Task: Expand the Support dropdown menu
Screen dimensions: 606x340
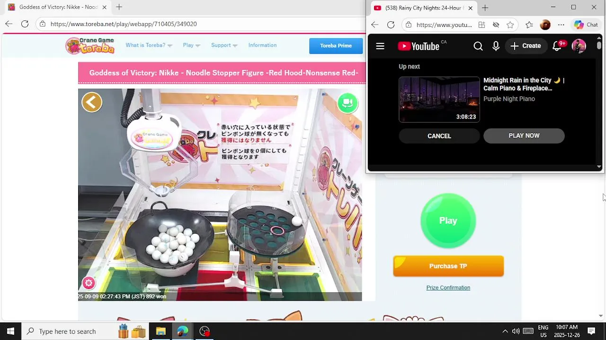Action: (224, 45)
